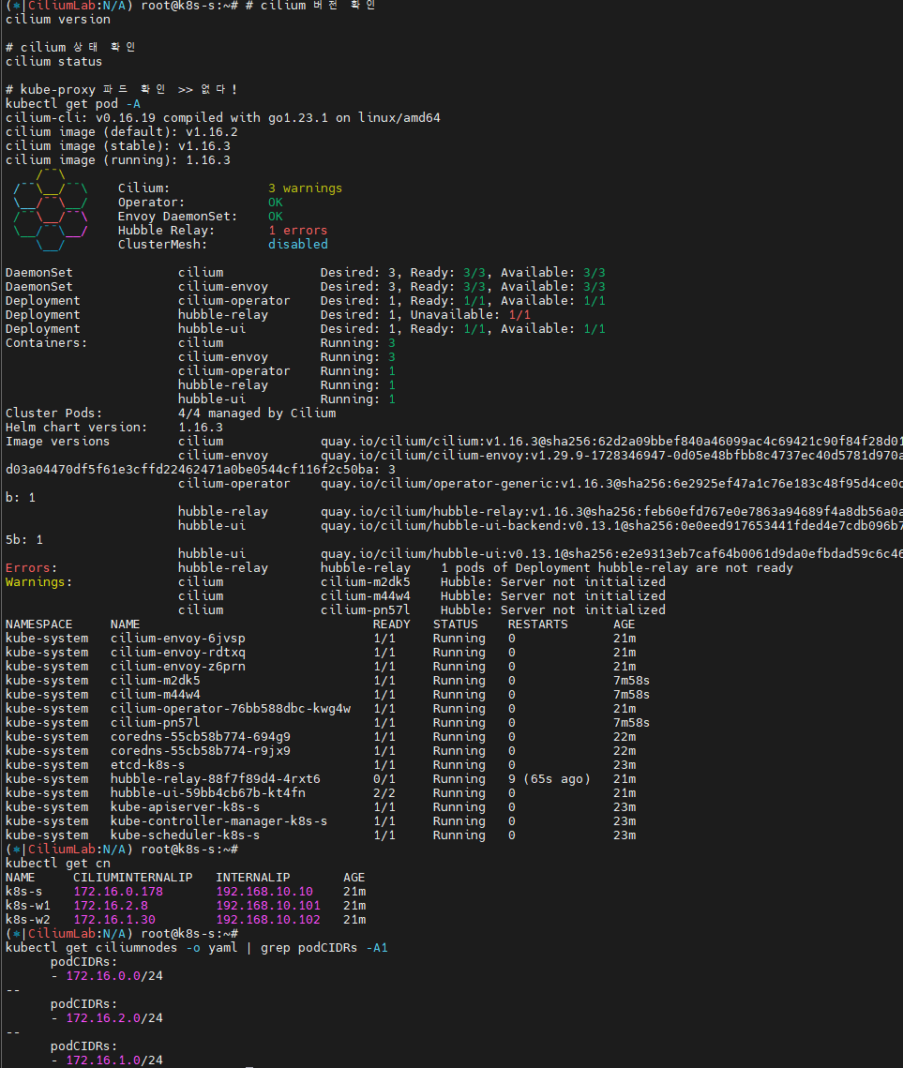The height and width of the screenshot is (1068, 903).
Task: Select internal IP 192.168.10.101
Action: click(x=267, y=906)
